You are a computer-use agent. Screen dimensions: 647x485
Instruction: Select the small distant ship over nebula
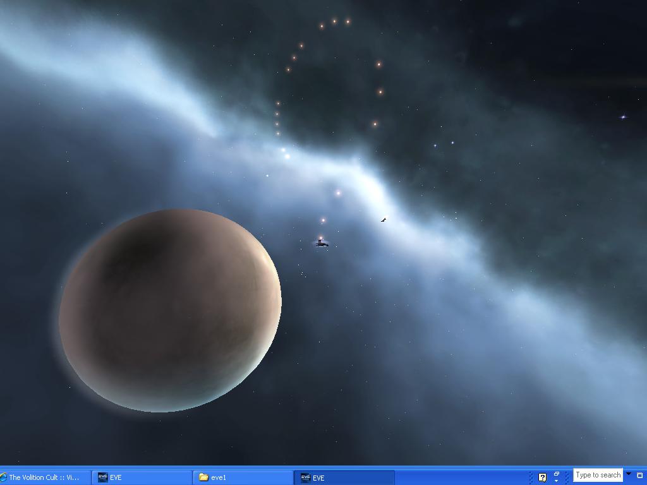[384, 220]
